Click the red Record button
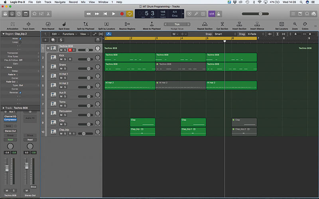The height and width of the screenshot is (199, 319). (x=122, y=14)
